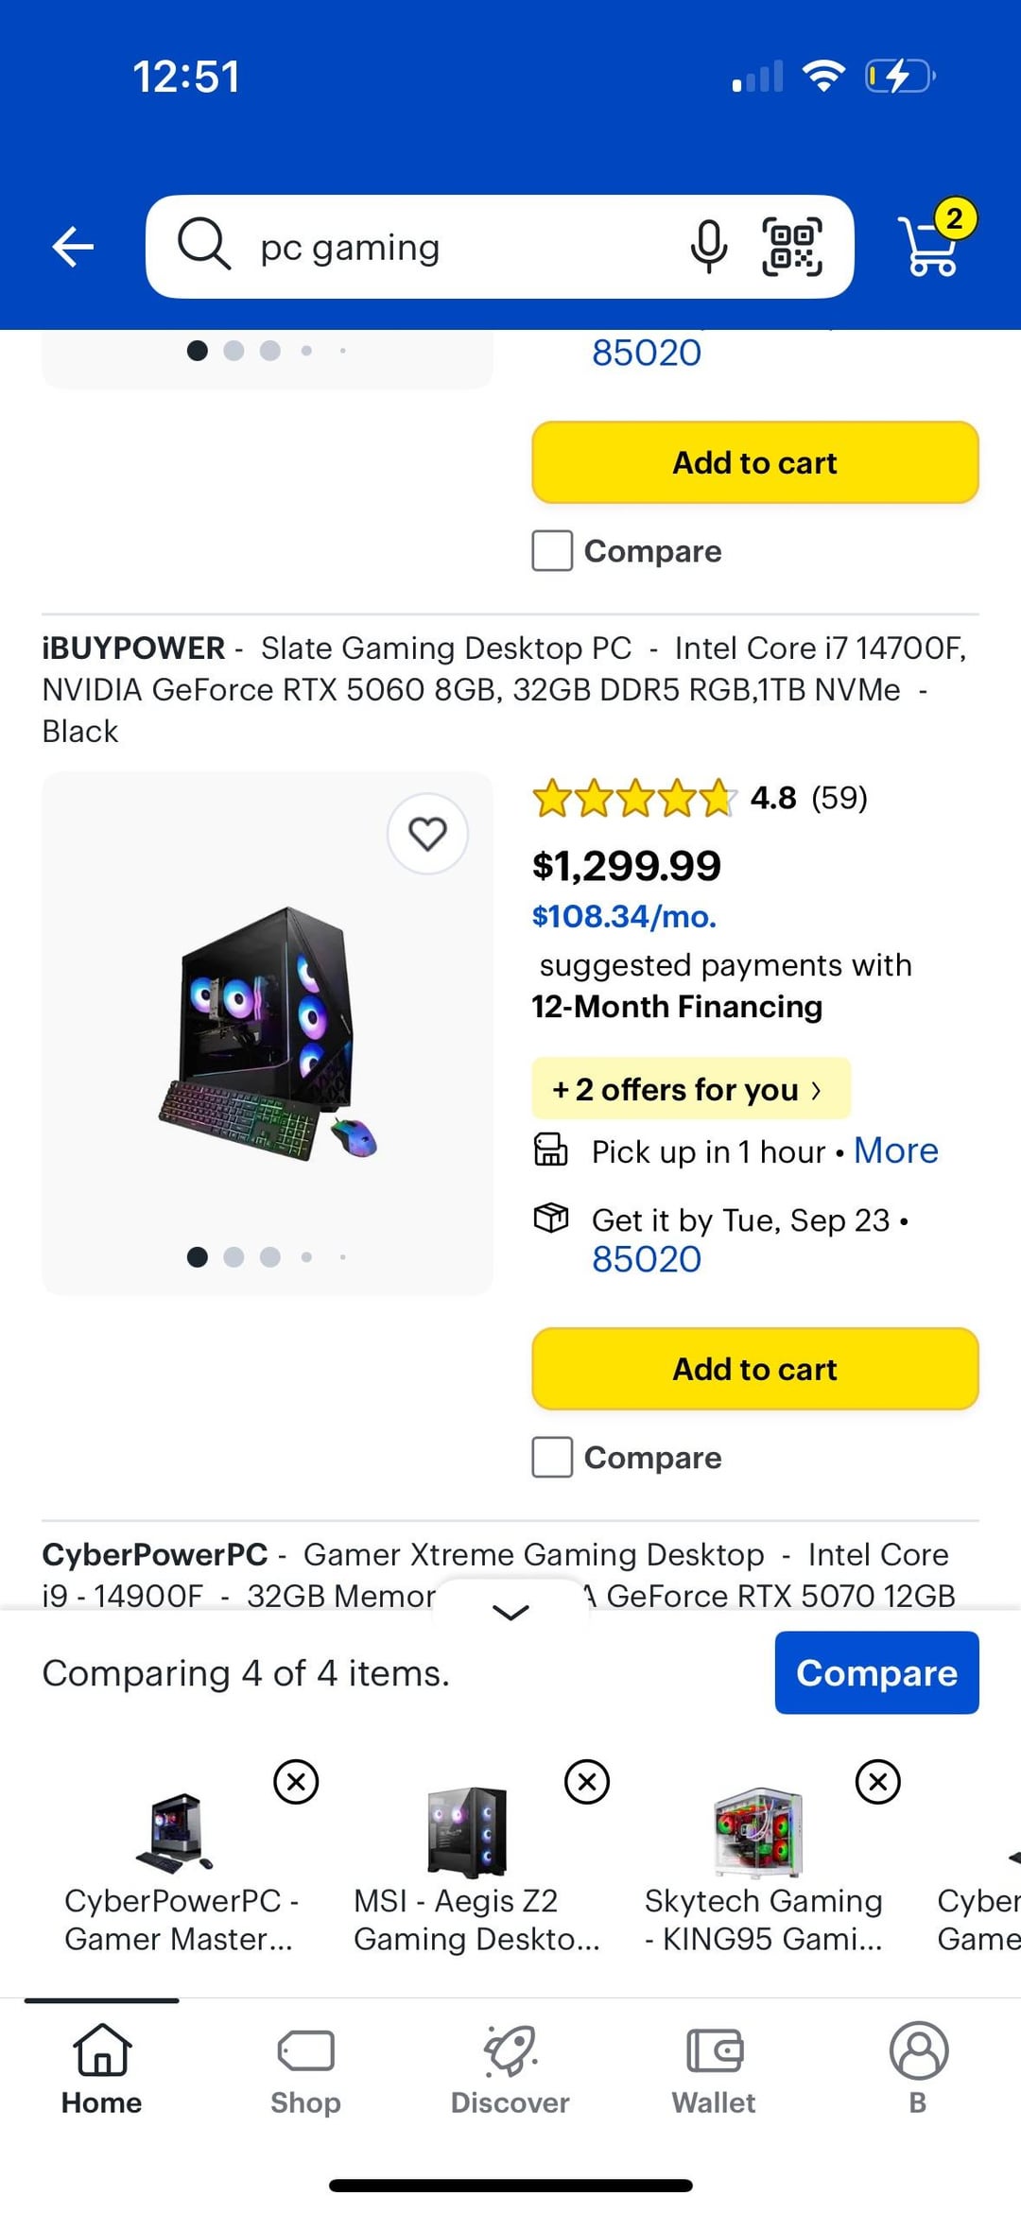The image size is (1021, 2213).
Task: Open the QR code scanner
Action: [x=792, y=247]
